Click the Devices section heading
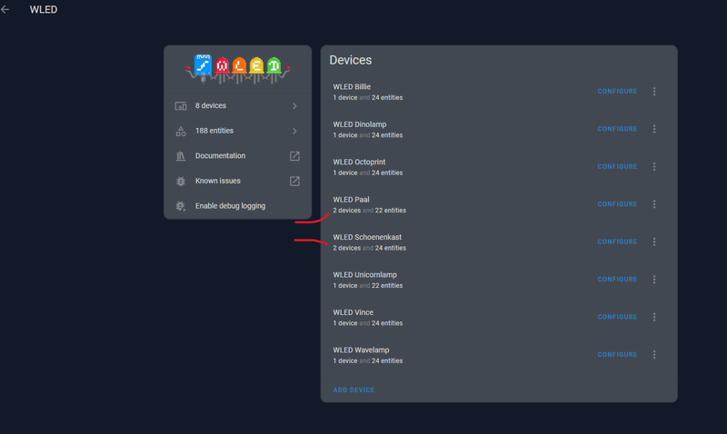 coord(351,60)
